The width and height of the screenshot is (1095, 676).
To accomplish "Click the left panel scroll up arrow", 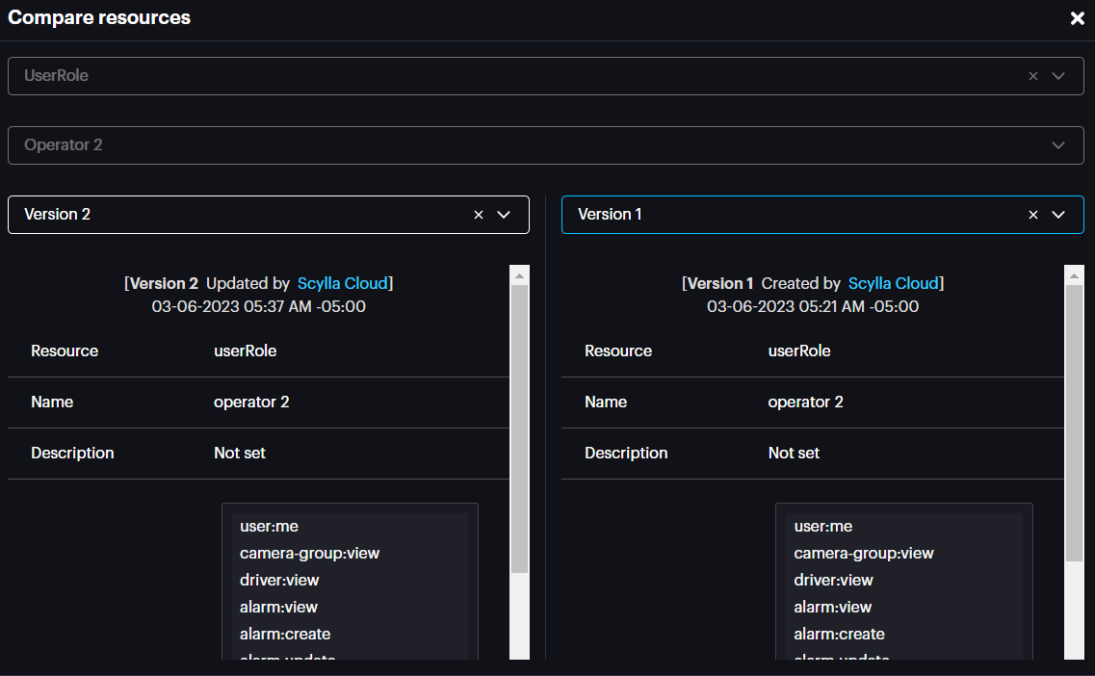I will (519, 275).
